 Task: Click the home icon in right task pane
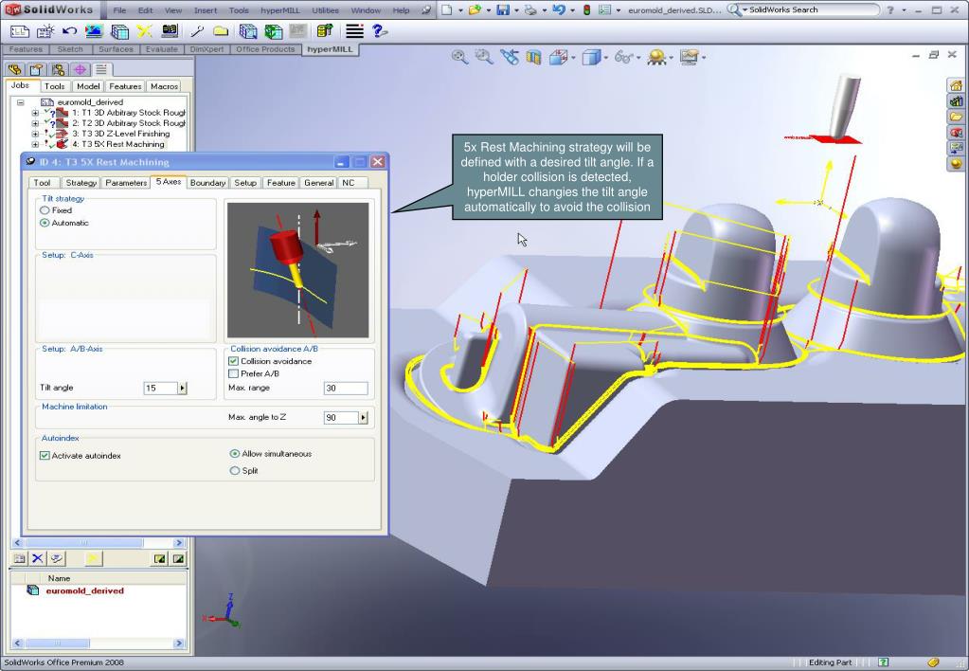[x=956, y=84]
